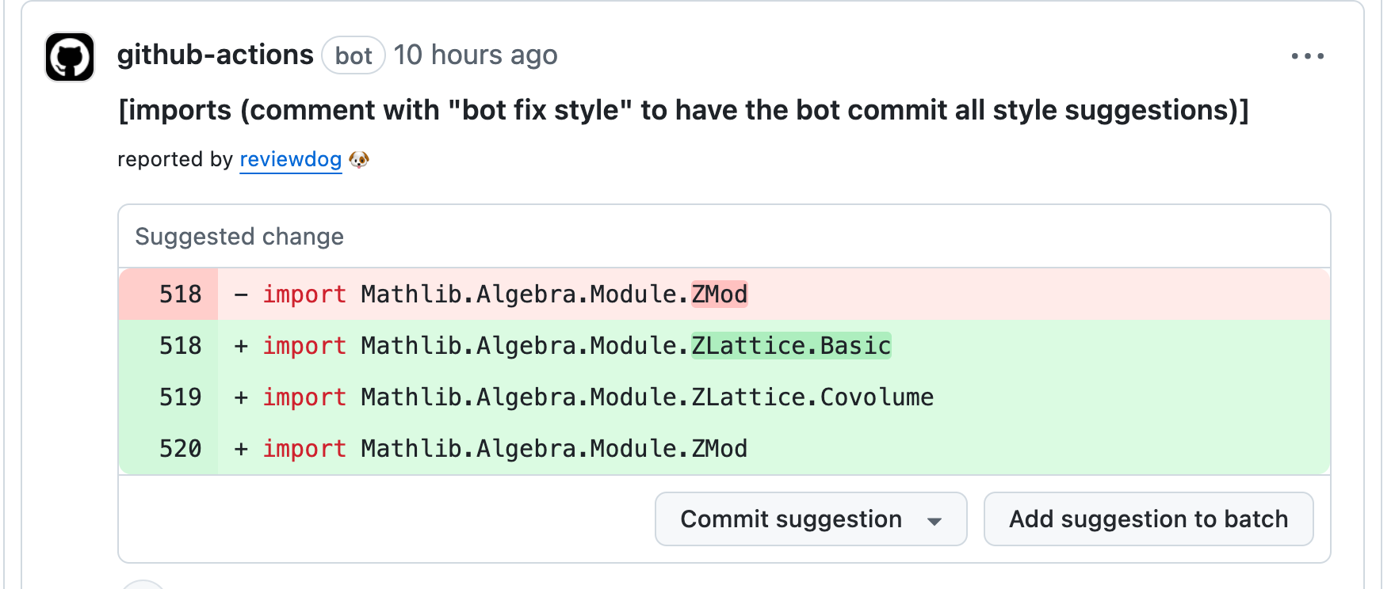Click the reviewdog dog emoji

click(359, 160)
